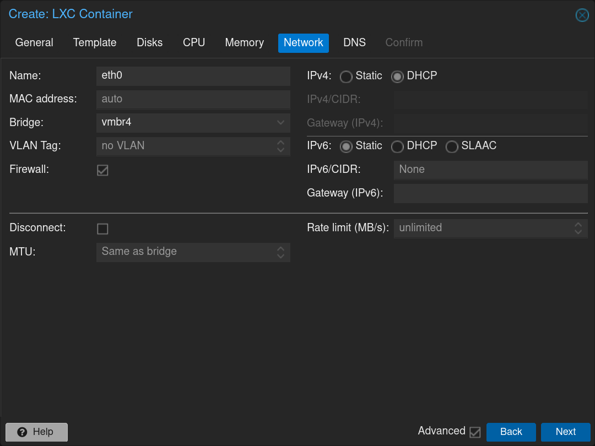The height and width of the screenshot is (446, 595).
Task: Open the DNS tab
Action: pos(354,42)
